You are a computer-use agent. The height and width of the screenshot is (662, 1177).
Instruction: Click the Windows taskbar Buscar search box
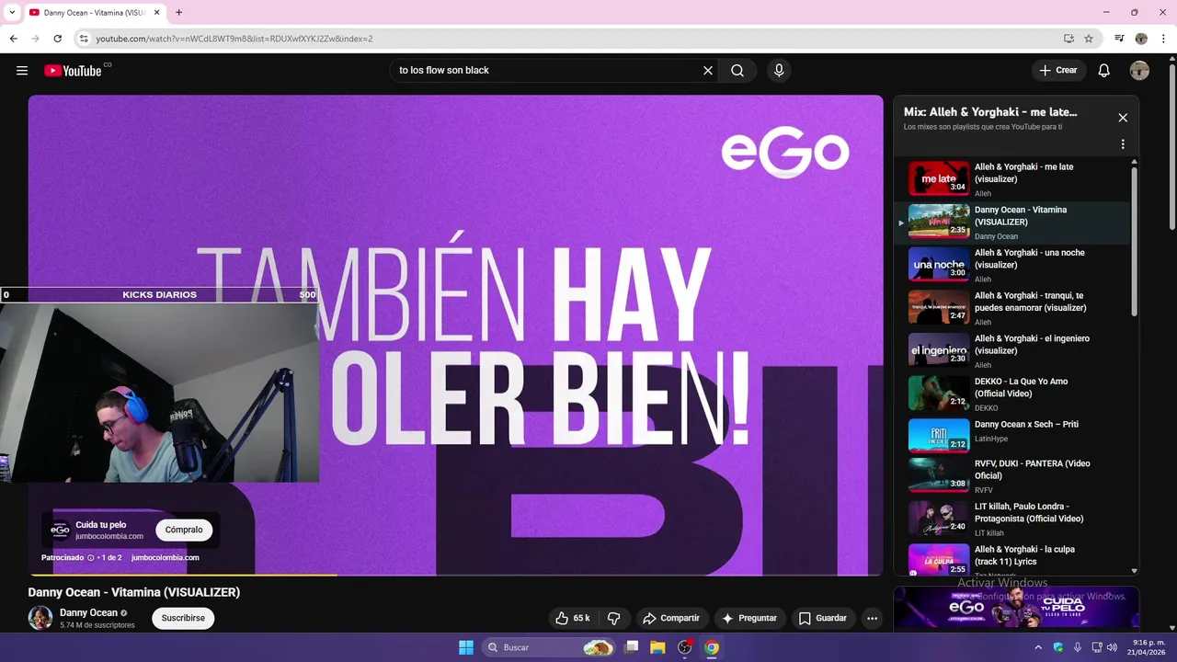(x=549, y=647)
